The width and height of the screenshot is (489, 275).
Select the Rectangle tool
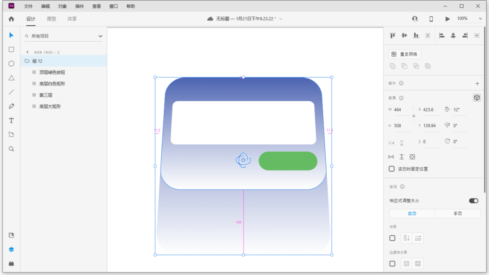pos(11,50)
